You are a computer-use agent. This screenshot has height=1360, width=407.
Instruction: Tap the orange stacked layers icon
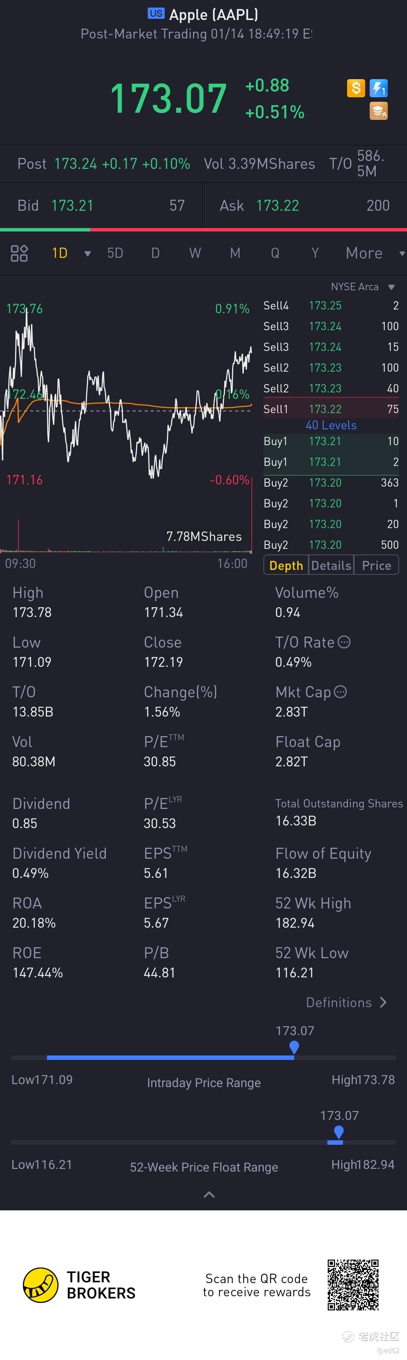378,111
